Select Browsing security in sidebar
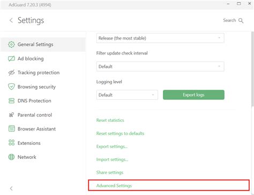 [43, 87]
